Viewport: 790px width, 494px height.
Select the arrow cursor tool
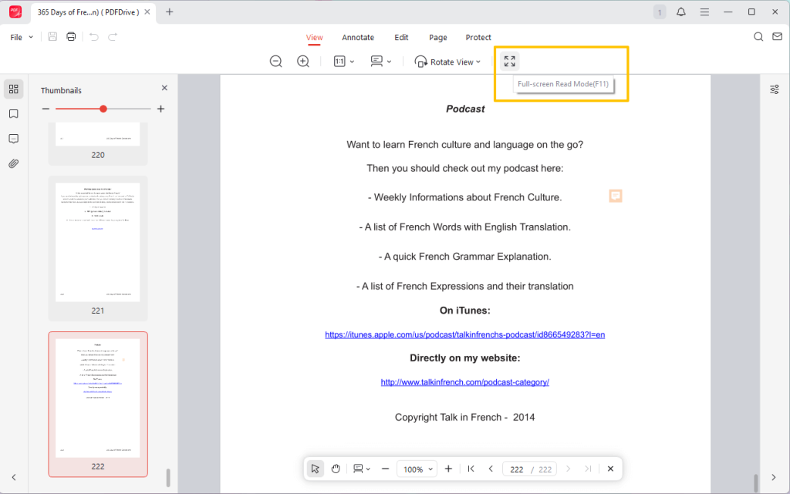pyautogui.click(x=315, y=469)
